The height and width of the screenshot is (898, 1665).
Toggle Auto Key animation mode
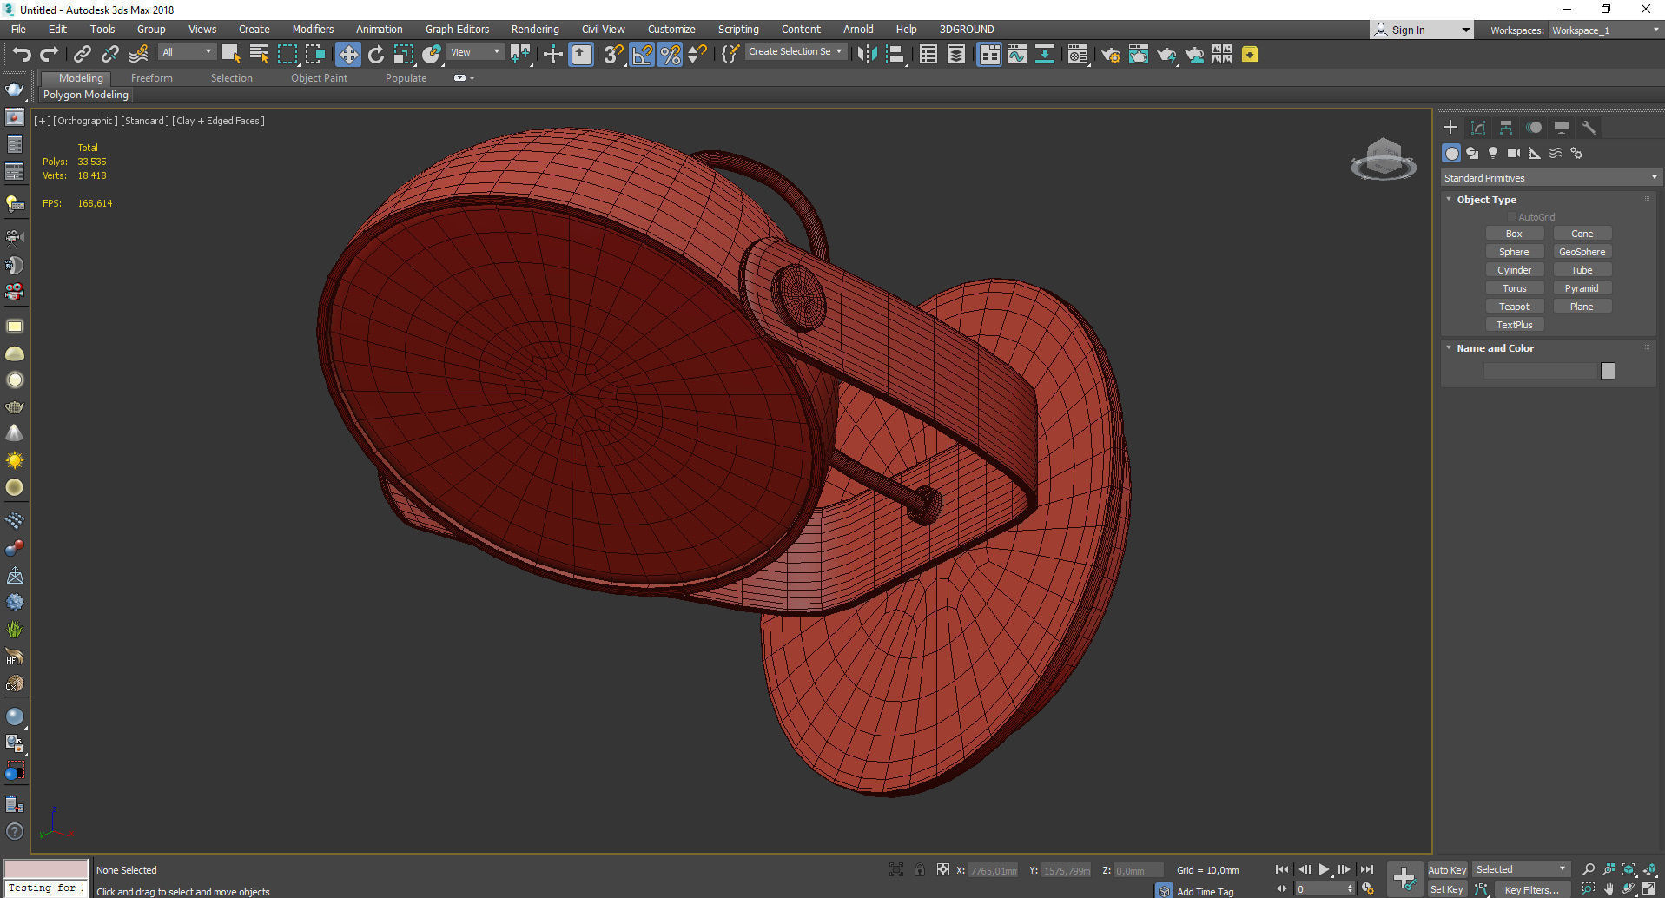tap(1446, 869)
